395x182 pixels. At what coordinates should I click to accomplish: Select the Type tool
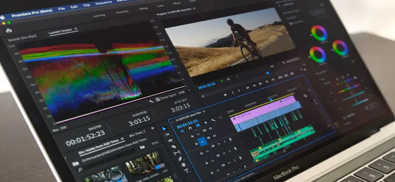(186, 170)
